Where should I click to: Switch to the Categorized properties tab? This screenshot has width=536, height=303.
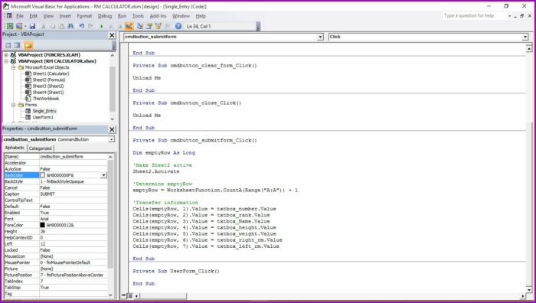point(40,148)
